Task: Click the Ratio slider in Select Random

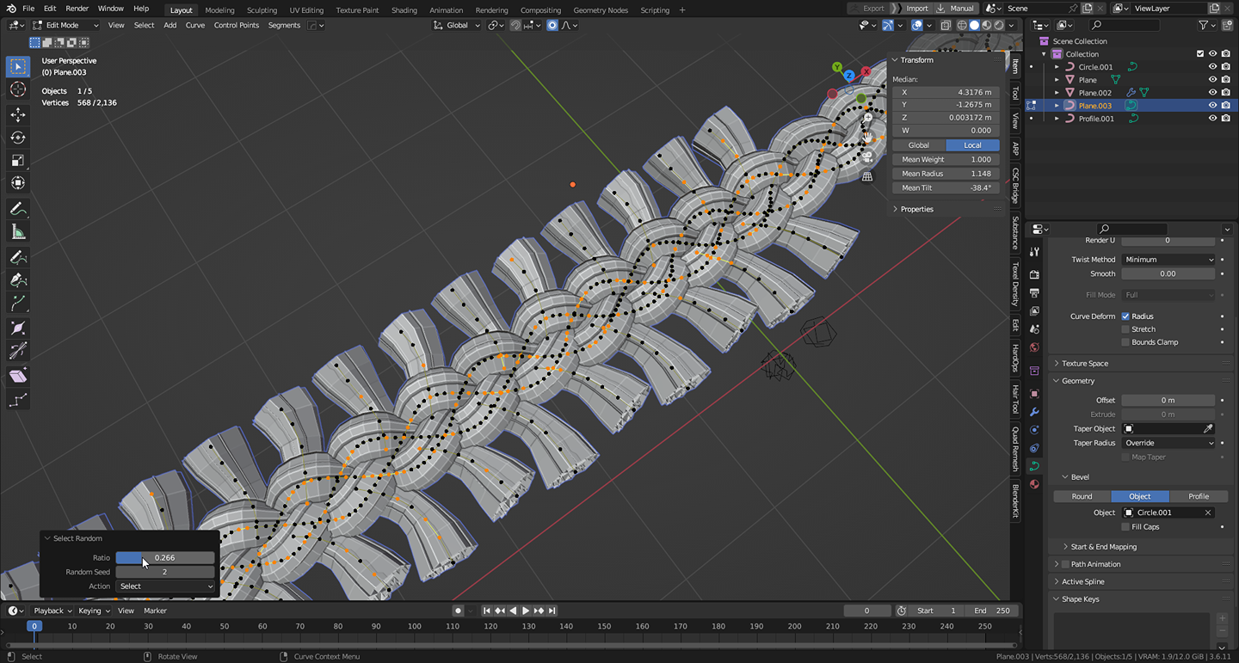Action: 165,558
